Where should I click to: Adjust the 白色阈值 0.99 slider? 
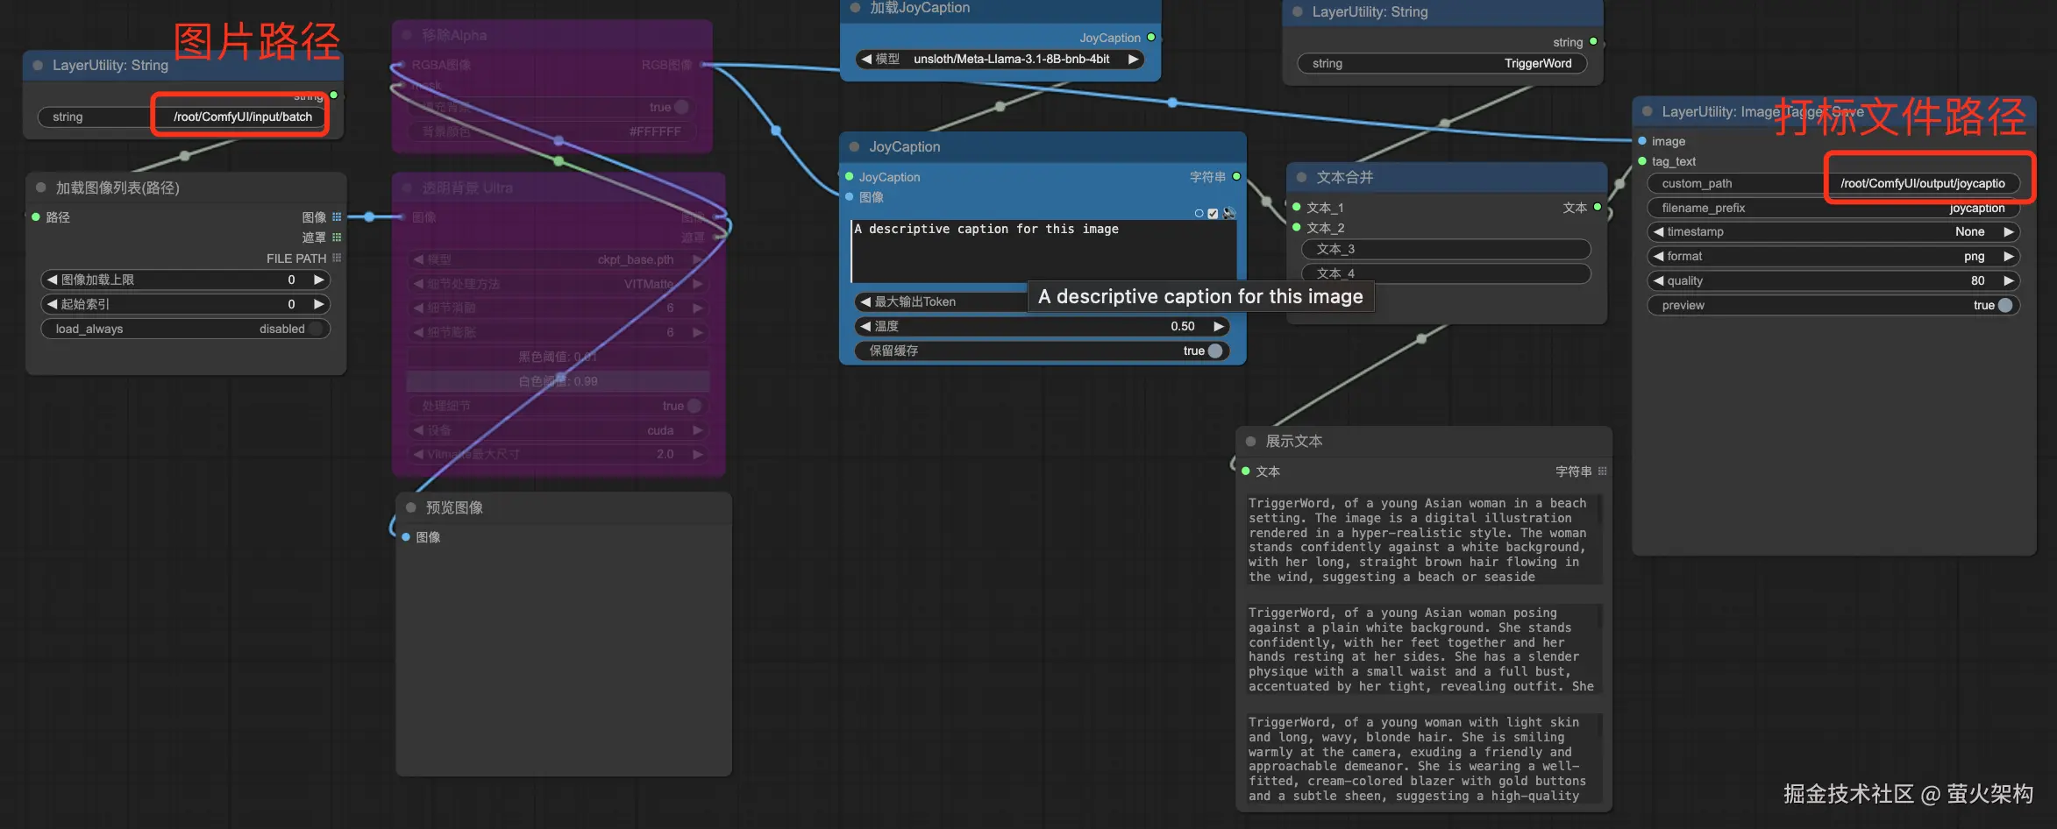click(559, 381)
